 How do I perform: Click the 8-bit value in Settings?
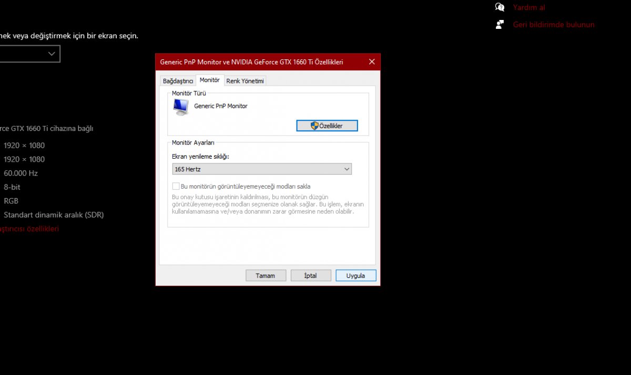(12, 187)
